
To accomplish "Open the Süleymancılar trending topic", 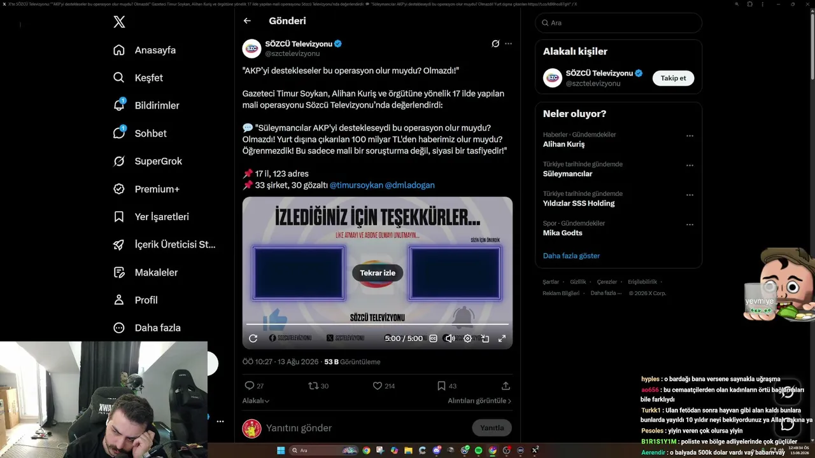I will [x=567, y=174].
